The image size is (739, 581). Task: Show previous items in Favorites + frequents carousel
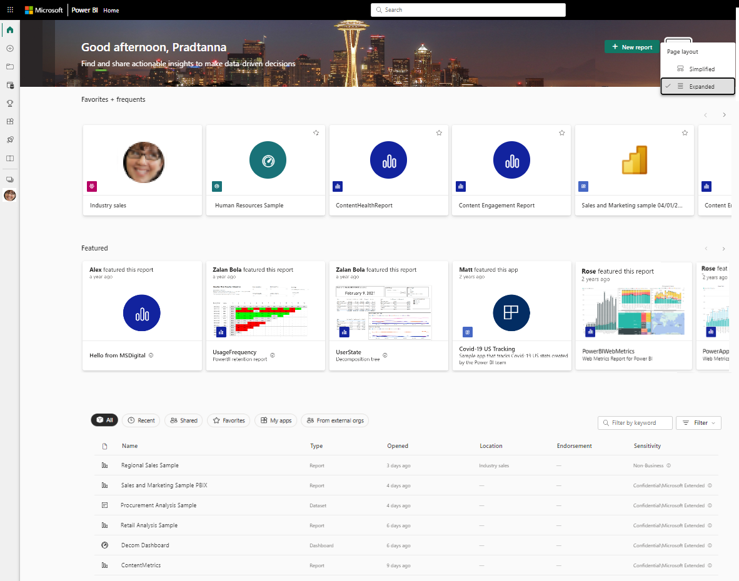coord(705,115)
